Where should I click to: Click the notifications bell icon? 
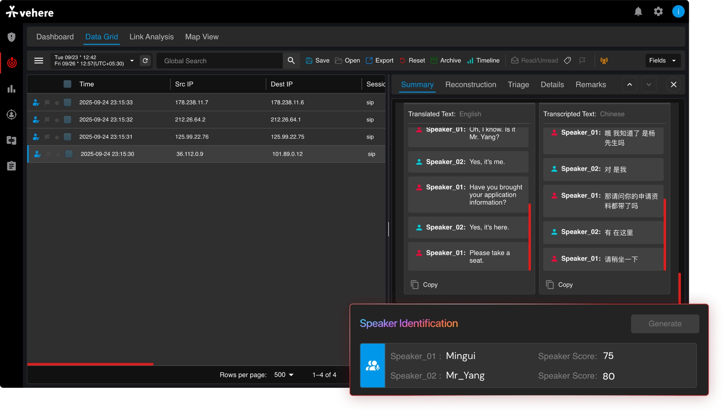[638, 12]
